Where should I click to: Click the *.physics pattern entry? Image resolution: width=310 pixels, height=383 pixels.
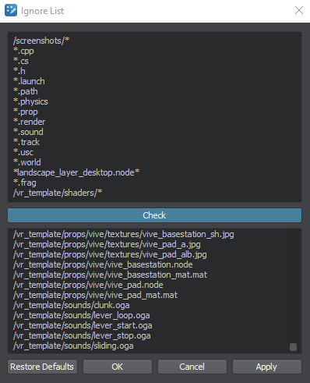click(30, 101)
